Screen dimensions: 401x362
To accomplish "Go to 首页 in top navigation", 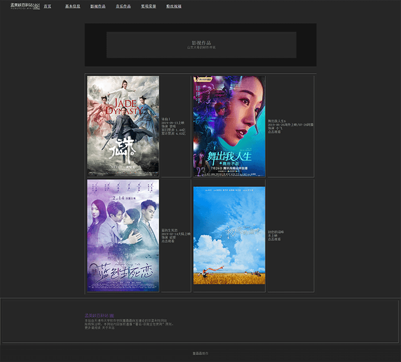I will (x=47, y=6).
